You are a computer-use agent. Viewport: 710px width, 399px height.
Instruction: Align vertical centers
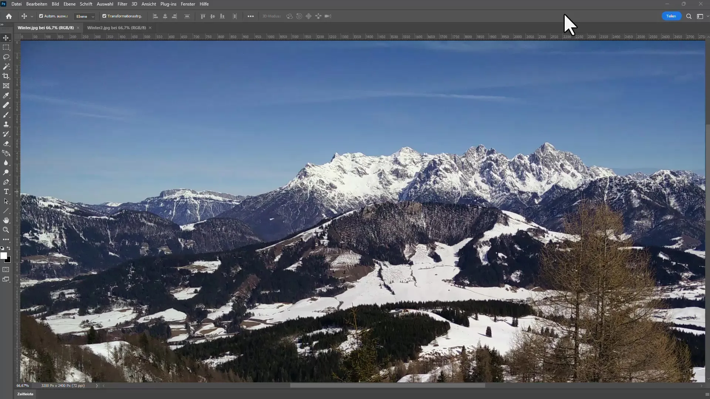[x=212, y=16]
